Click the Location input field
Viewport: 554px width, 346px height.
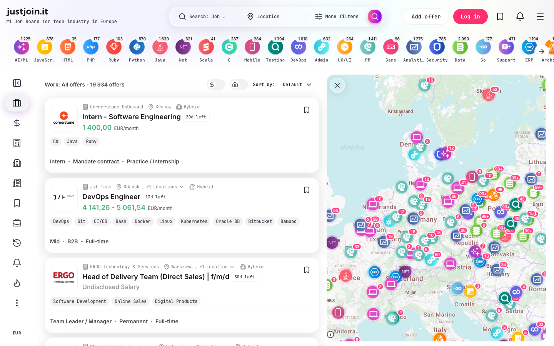click(275, 17)
